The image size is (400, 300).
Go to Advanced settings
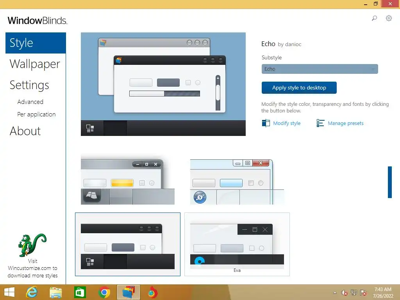tap(30, 102)
